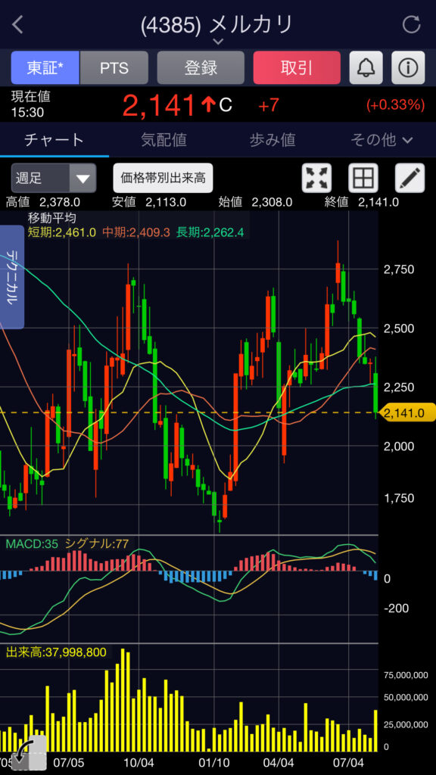Tap the 登録 register button
The image size is (436, 775).
[x=201, y=67]
